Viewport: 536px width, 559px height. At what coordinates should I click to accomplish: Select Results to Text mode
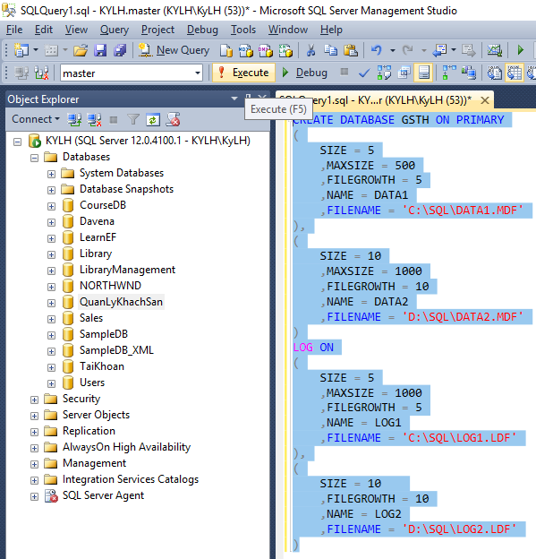coord(495,73)
